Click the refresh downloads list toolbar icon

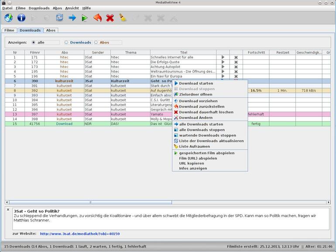click(59, 18)
